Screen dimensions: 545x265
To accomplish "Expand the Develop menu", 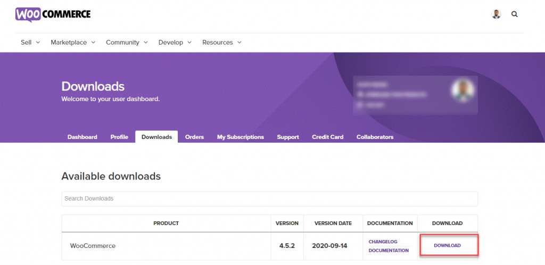I will click(175, 43).
